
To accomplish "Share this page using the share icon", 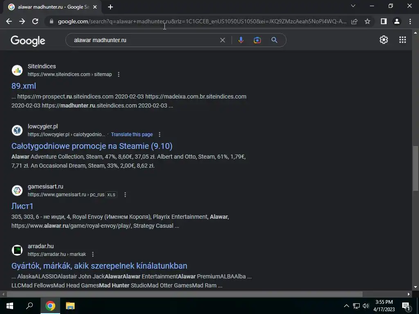I will click(x=354, y=21).
